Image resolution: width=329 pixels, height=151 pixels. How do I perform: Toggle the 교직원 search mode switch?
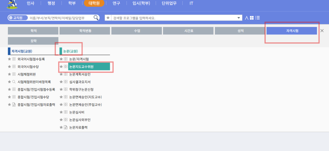[17, 18]
